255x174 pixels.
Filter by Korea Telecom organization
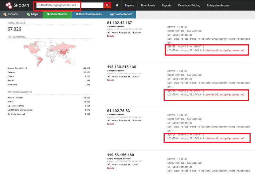[15, 98]
